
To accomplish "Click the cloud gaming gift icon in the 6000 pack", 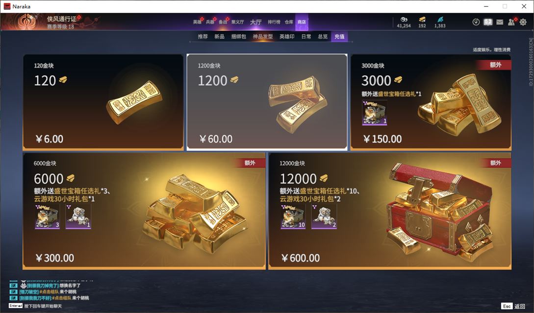I will pos(78,217).
